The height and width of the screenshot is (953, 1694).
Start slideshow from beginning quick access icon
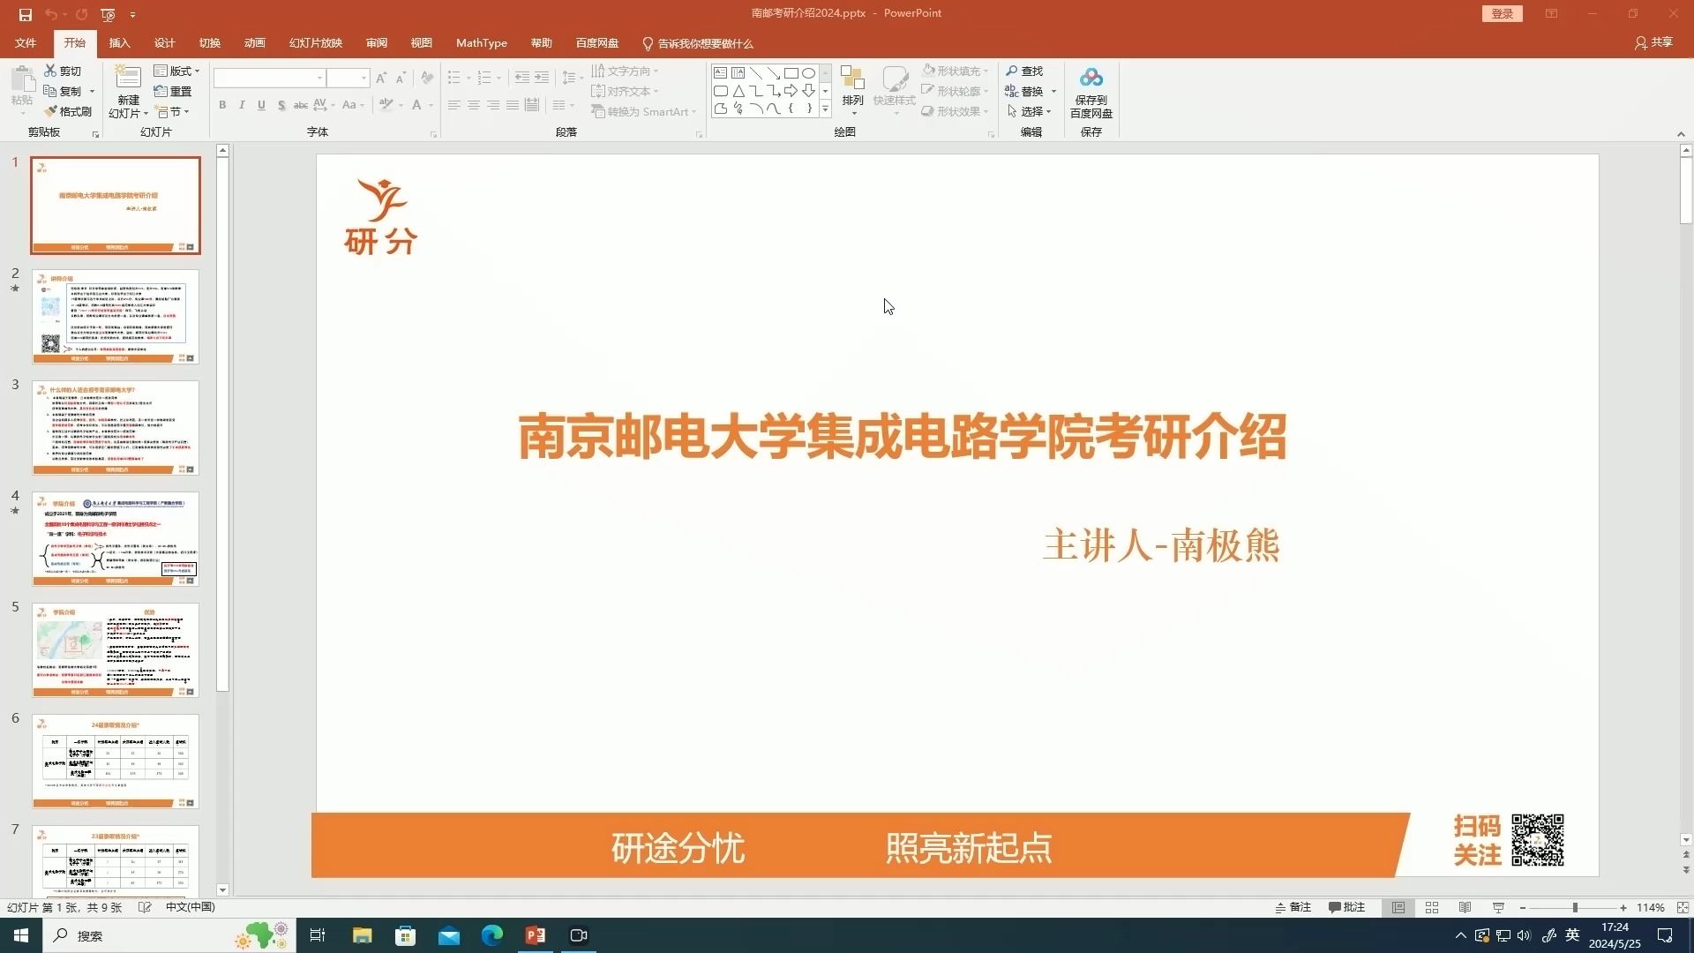[108, 14]
